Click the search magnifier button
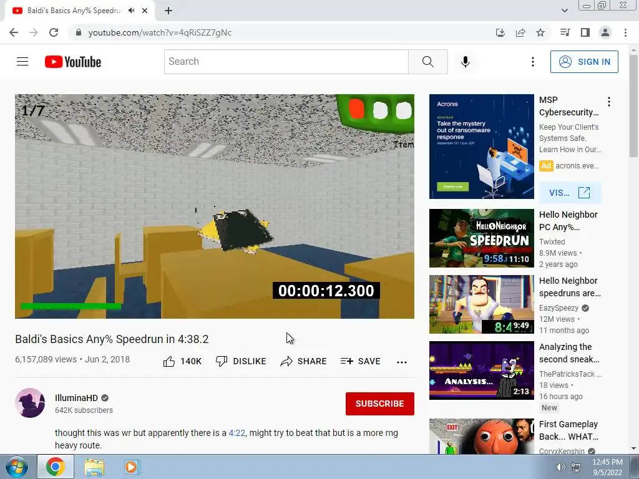This screenshot has height=479, width=639. pos(428,62)
